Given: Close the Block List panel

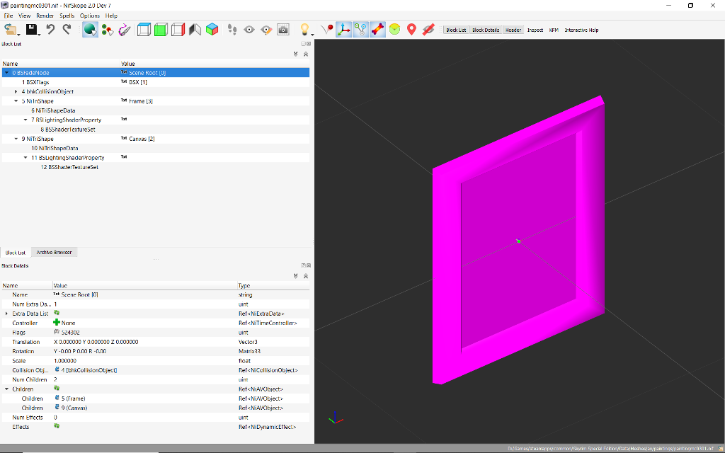Looking at the screenshot, I should pyautogui.click(x=309, y=44).
